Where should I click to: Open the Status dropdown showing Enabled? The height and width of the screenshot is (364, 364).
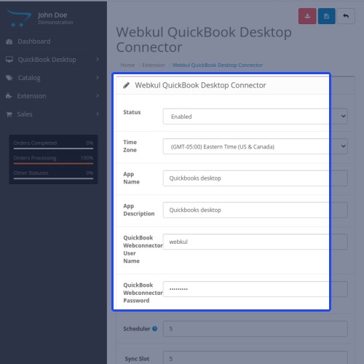pyautogui.click(x=255, y=116)
